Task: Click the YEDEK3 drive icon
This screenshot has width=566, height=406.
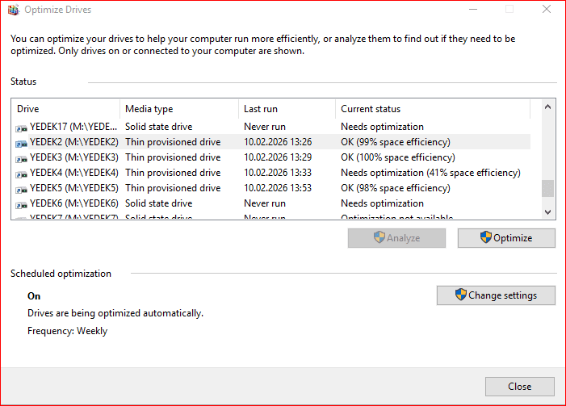Action: click(21, 157)
